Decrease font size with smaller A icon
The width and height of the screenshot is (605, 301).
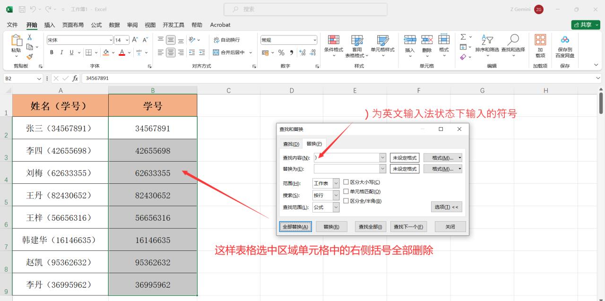pyautogui.click(x=146, y=40)
